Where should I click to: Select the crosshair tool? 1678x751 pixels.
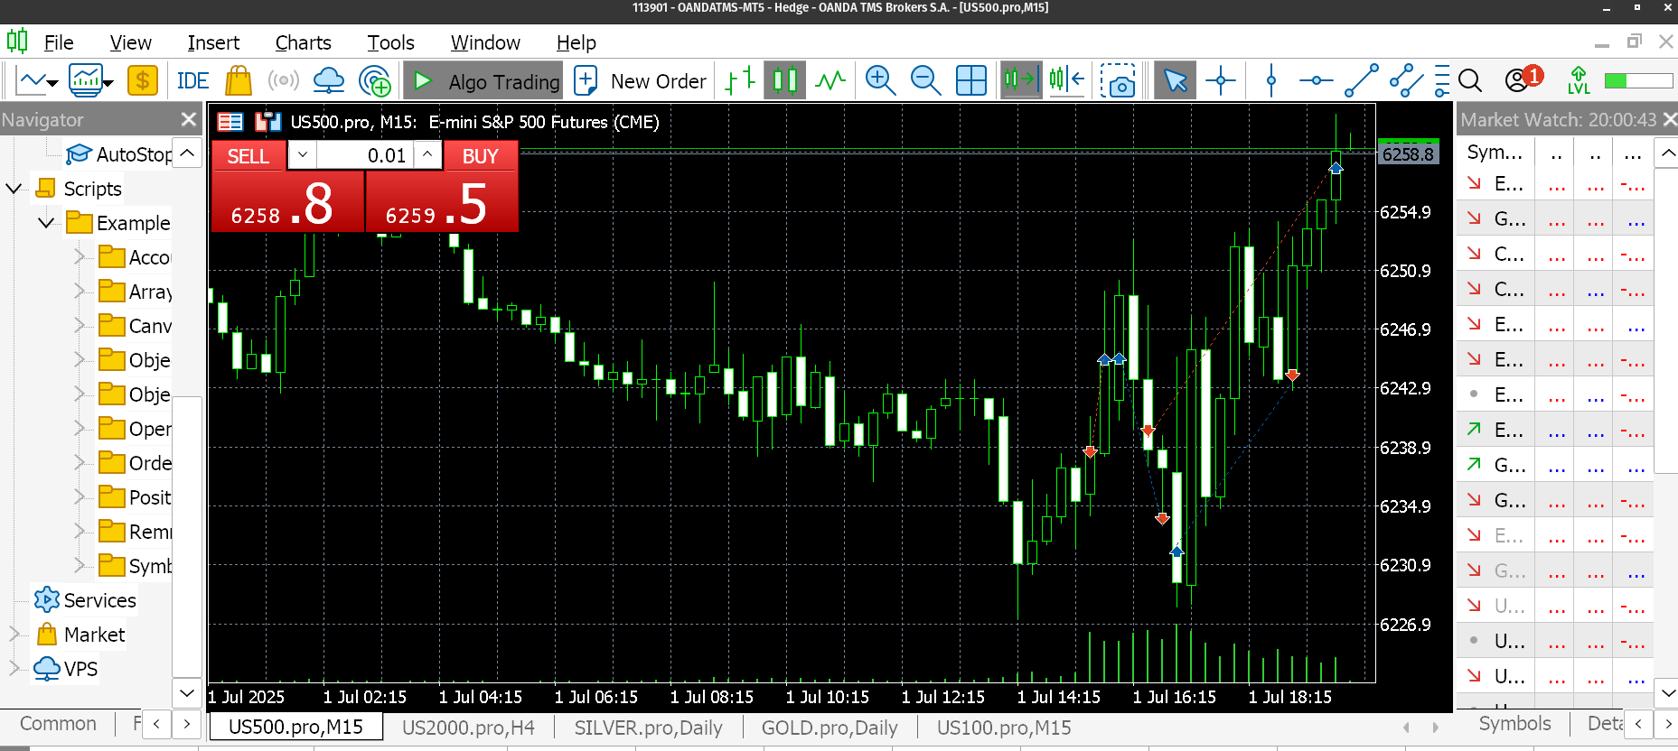pos(1221,81)
